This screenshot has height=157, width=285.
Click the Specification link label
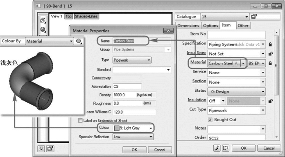(194, 43)
